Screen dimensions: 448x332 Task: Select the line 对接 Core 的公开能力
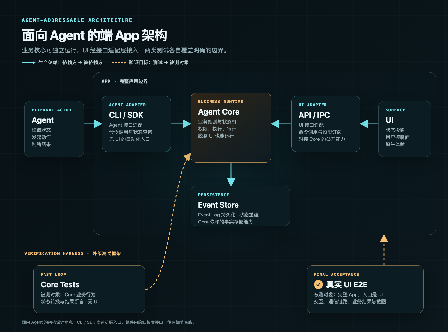[322, 139]
